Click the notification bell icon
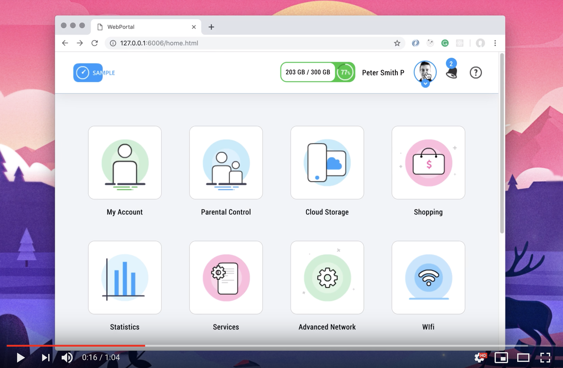 (452, 73)
